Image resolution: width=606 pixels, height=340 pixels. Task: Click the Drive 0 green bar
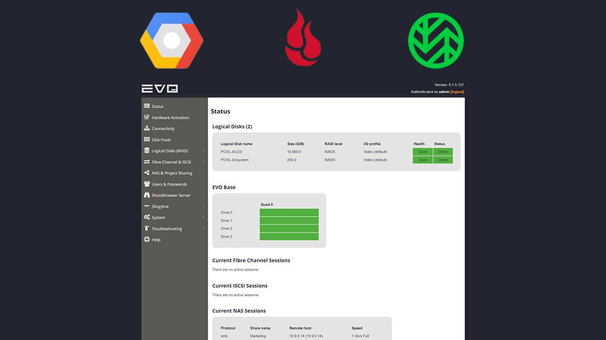(x=289, y=212)
